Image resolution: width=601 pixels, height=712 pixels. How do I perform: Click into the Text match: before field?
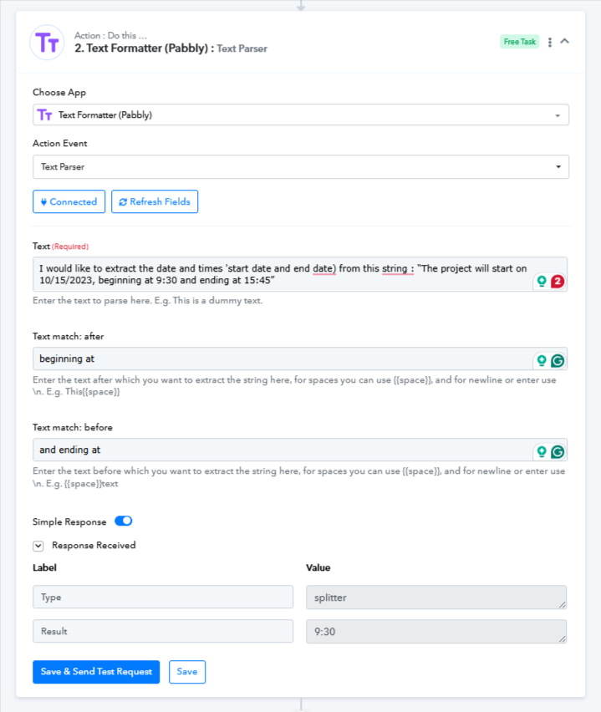pos(282,450)
